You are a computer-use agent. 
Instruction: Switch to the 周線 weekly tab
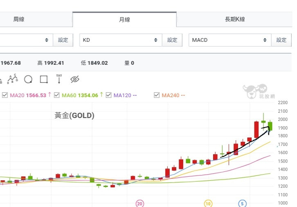coord(36,19)
